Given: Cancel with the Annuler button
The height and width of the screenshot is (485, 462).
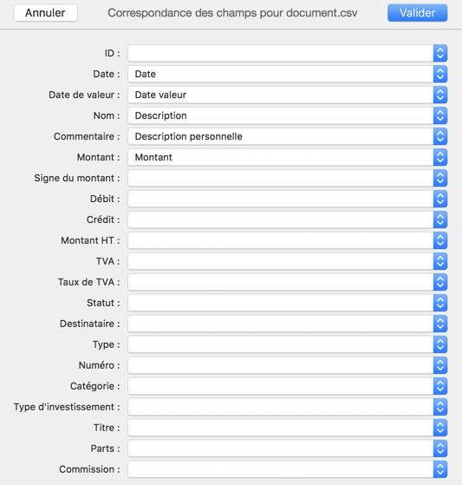Looking at the screenshot, I should pyautogui.click(x=45, y=13).
